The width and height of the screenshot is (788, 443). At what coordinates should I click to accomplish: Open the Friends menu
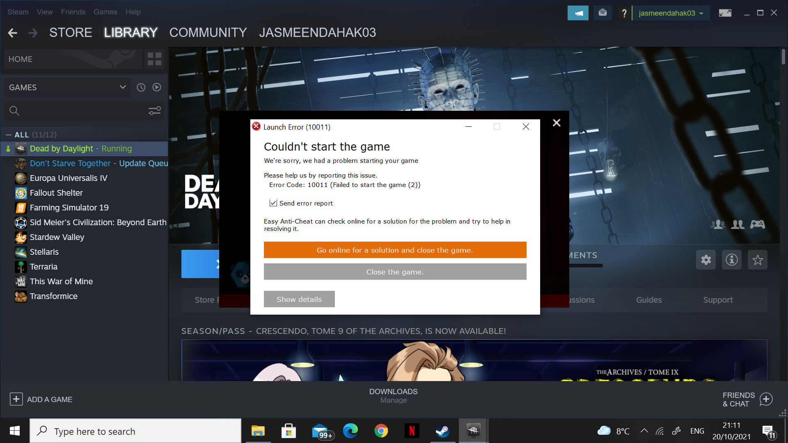click(73, 12)
